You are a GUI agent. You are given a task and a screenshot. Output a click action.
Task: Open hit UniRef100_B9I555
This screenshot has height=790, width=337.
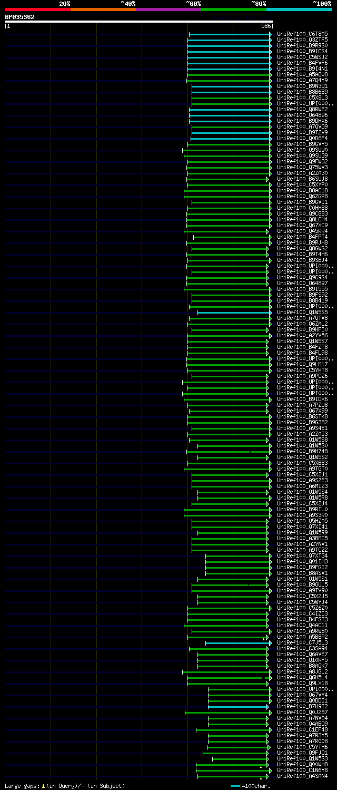click(302, 289)
